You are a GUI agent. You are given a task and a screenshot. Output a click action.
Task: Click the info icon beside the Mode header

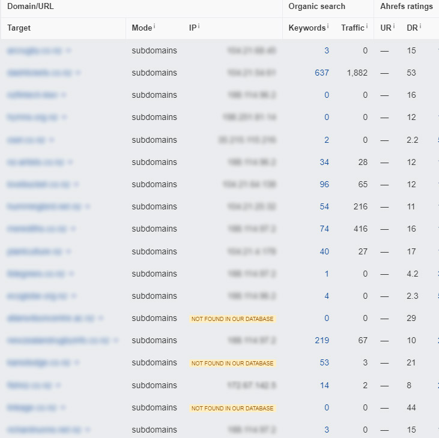(154, 26)
